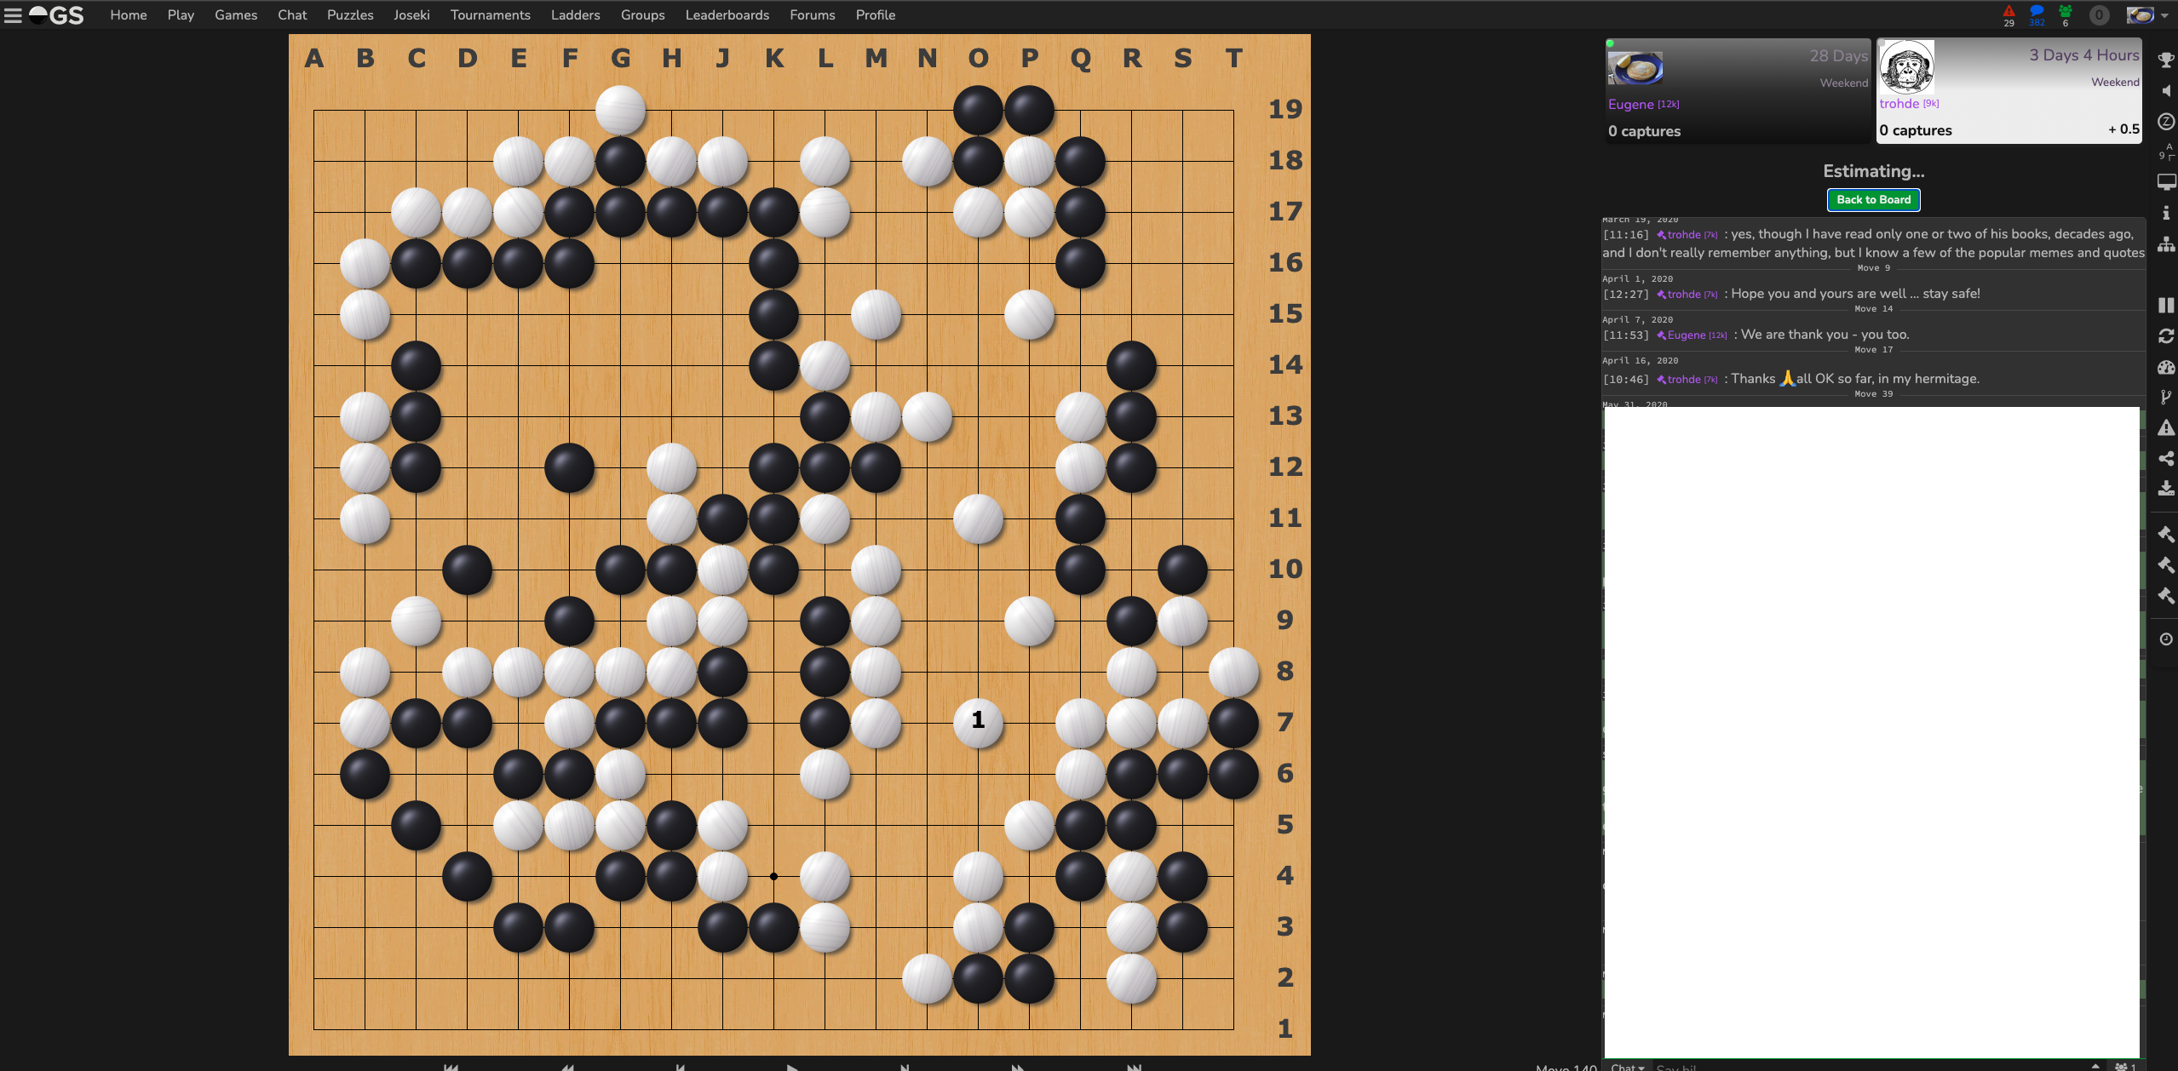This screenshot has height=1071, width=2178.
Task: Click the profile avatar in top bar
Action: pyautogui.click(x=2140, y=14)
